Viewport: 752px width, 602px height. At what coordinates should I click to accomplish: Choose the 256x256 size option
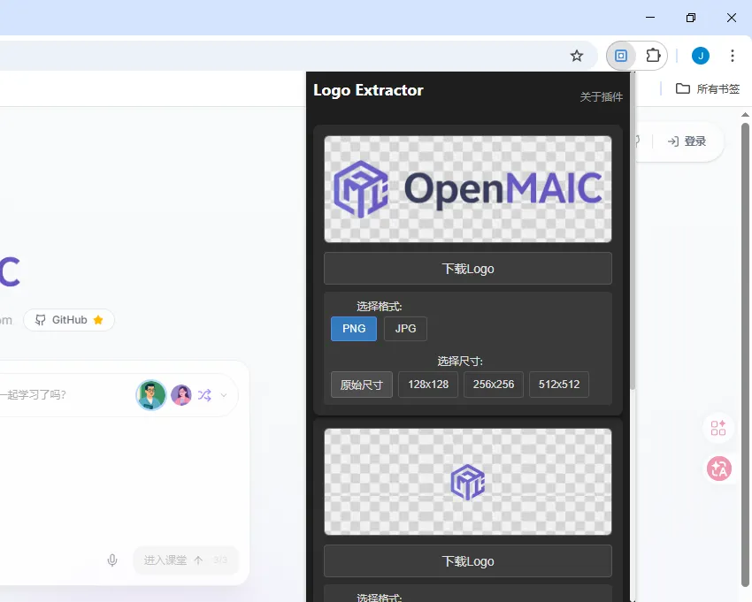pyautogui.click(x=493, y=385)
